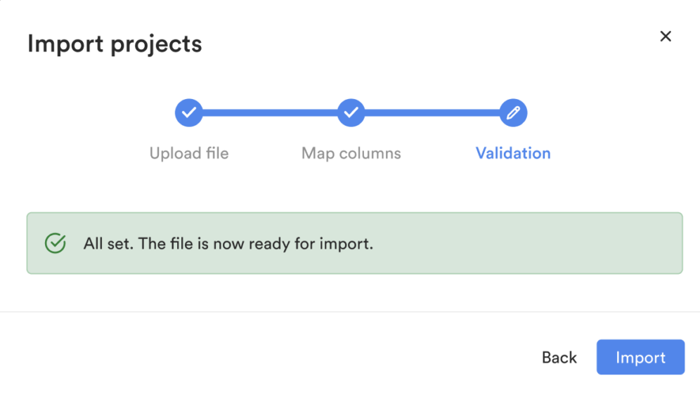Click the Upload file step checkmark circle

189,112
